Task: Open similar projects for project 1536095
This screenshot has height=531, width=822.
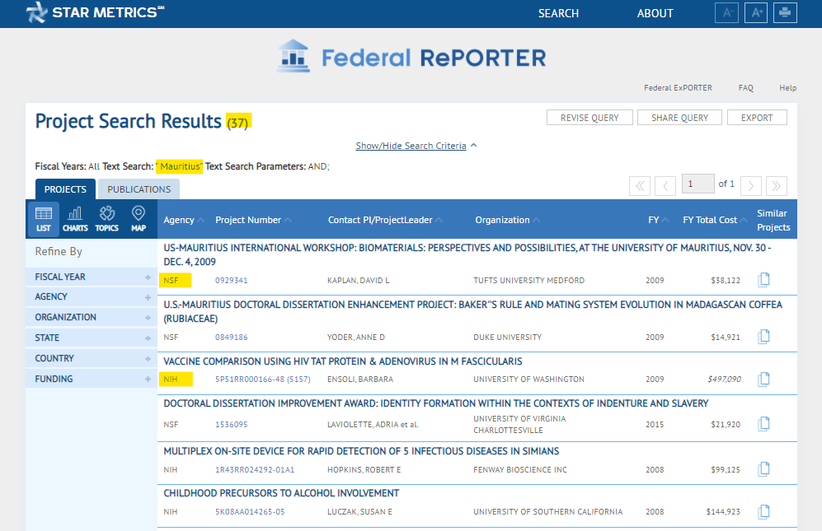Action: point(763,424)
